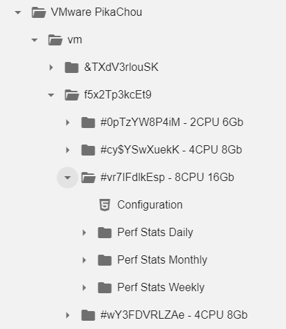Image resolution: width=286 pixels, height=329 pixels.
Task: Collapse the vm folder arrow
Action: [34, 40]
